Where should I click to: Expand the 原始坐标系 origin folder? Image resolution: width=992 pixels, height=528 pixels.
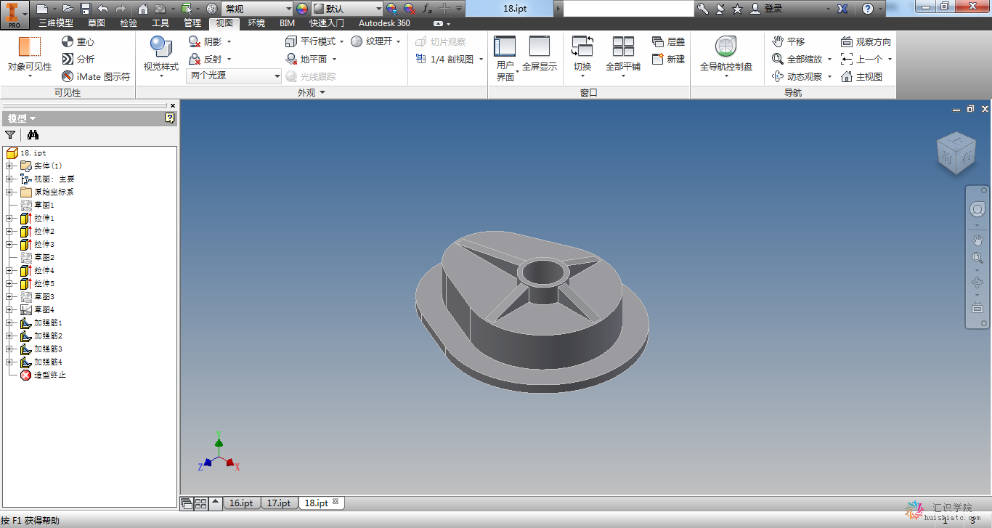click(x=9, y=192)
